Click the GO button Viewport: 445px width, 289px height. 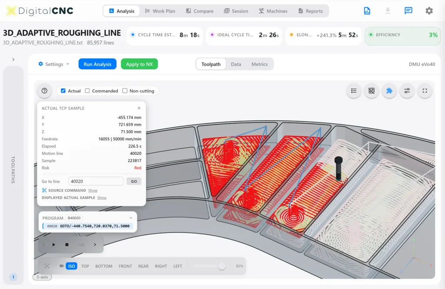pyautogui.click(x=134, y=181)
